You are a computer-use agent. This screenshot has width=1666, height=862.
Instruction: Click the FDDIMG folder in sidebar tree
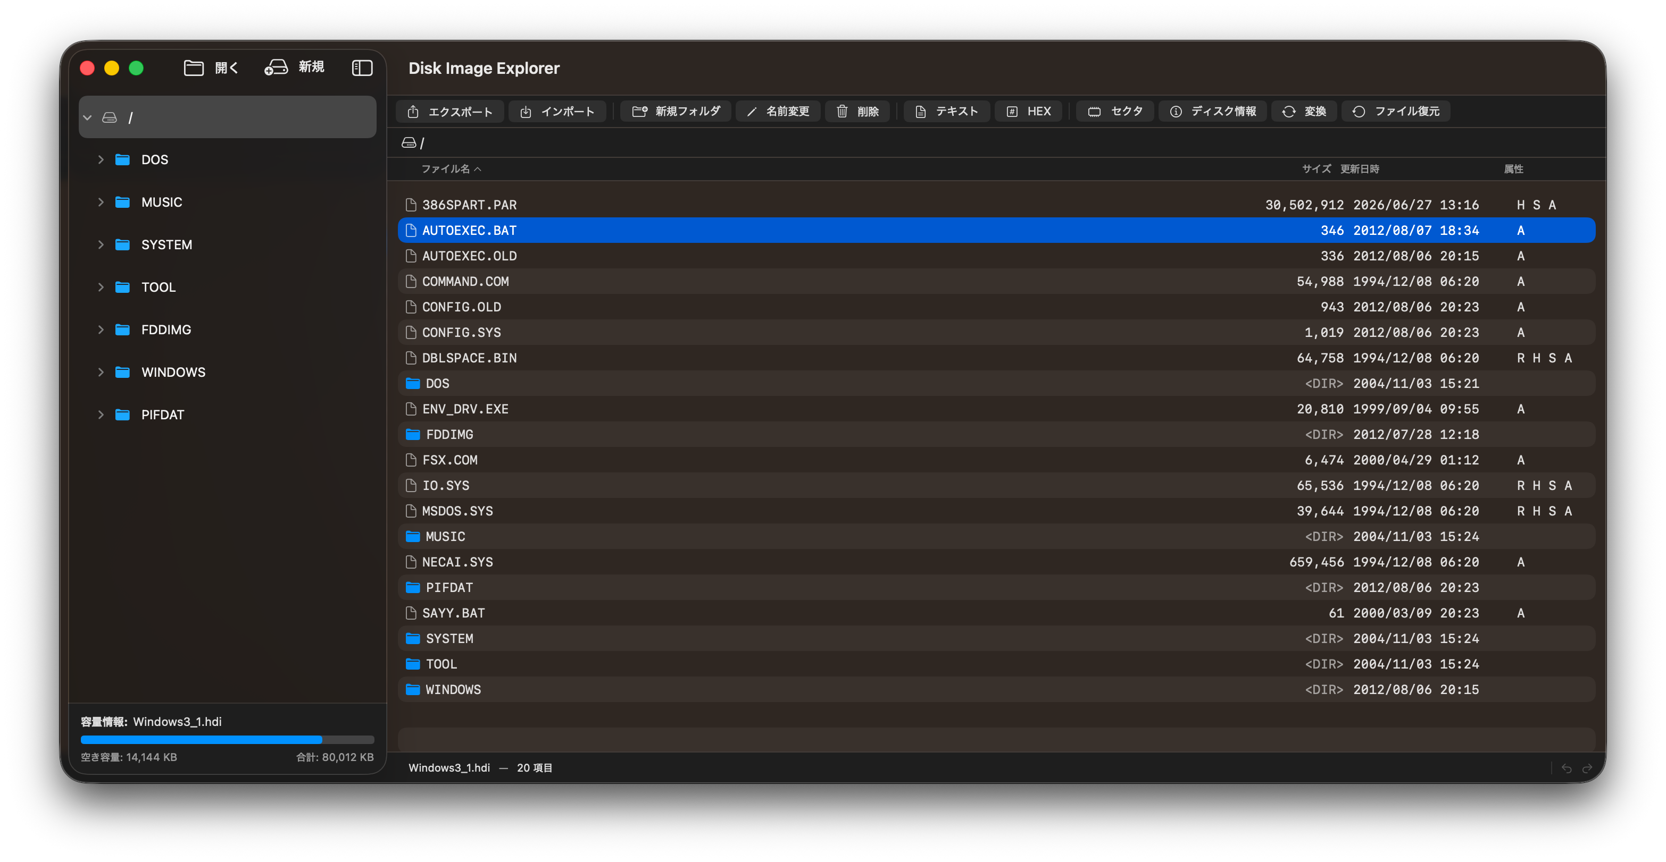[227, 329]
